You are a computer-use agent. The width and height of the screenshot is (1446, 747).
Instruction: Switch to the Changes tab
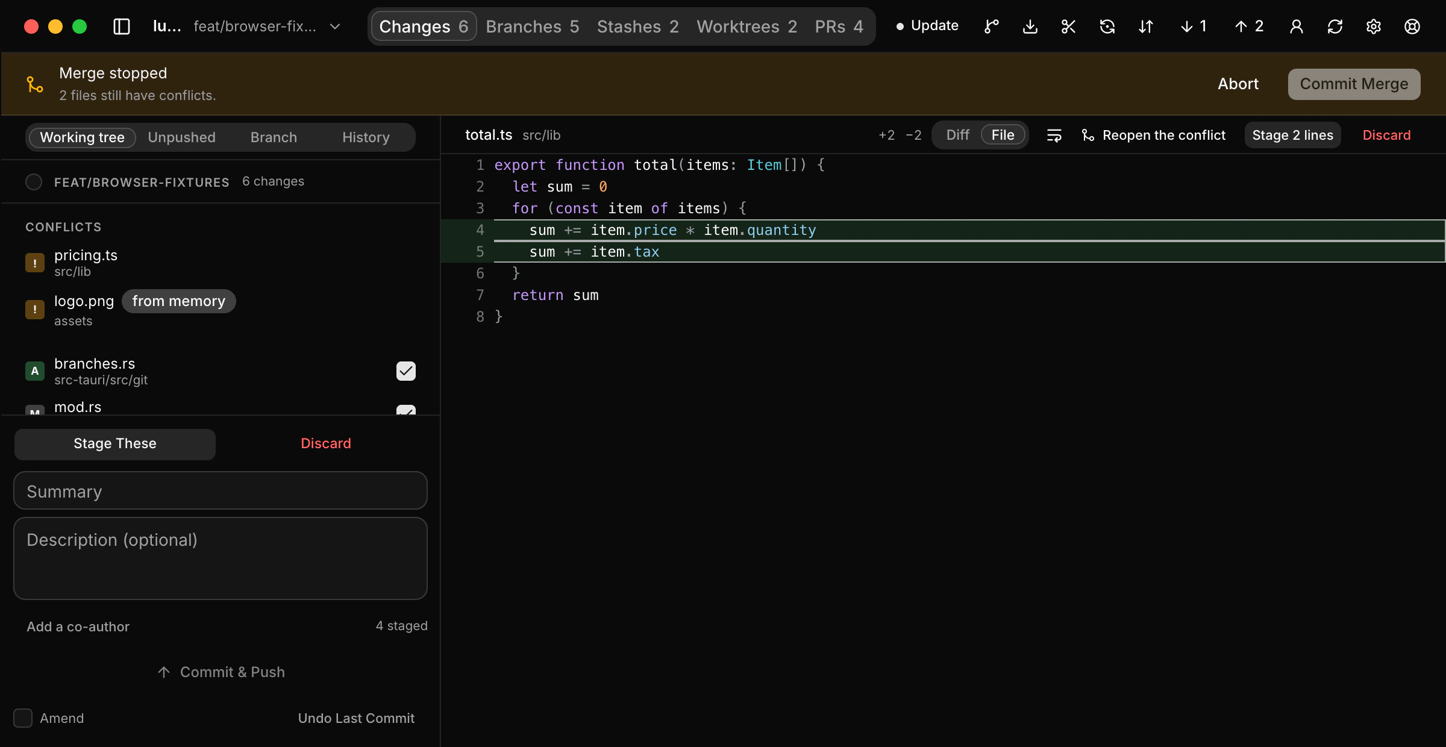[424, 27]
